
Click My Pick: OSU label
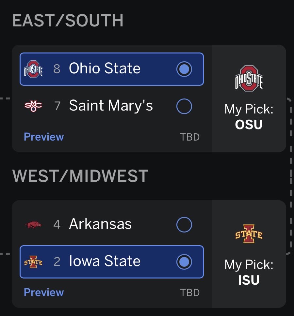point(249,117)
